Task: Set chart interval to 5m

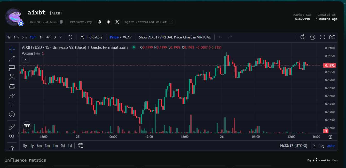Action: [x=24, y=37]
